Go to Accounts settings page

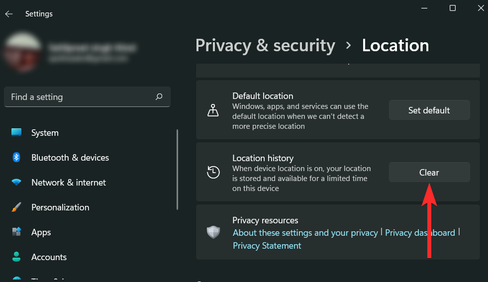pyautogui.click(x=49, y=257)
